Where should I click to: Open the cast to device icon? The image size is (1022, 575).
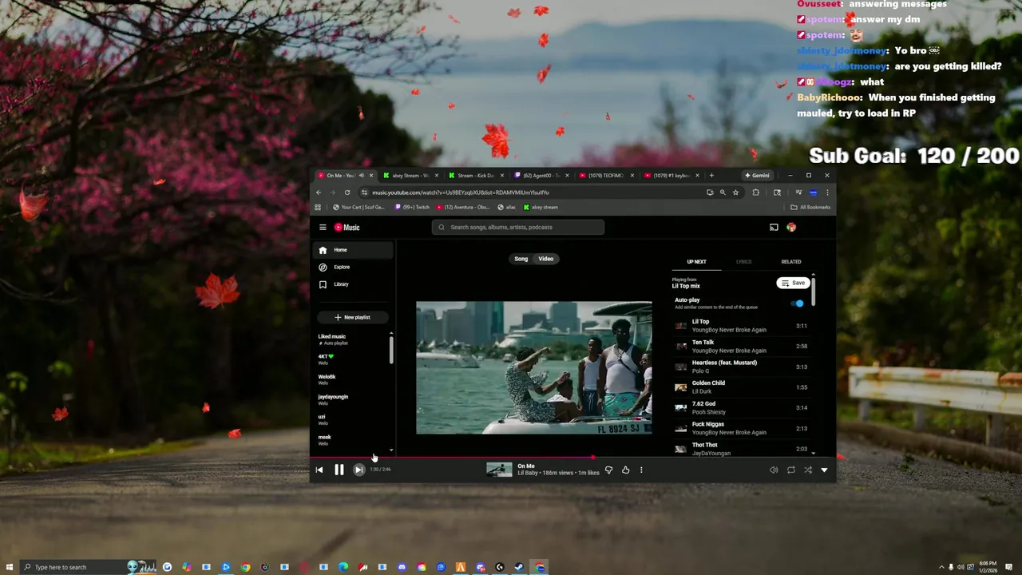[x=774, y=228]
